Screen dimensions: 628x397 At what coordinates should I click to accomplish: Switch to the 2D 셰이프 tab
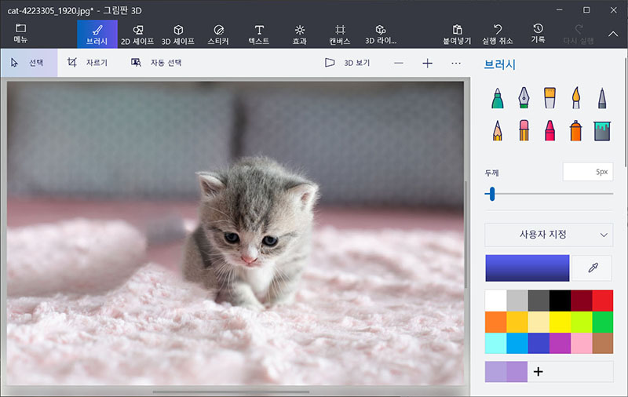click(x=137, y=34)
